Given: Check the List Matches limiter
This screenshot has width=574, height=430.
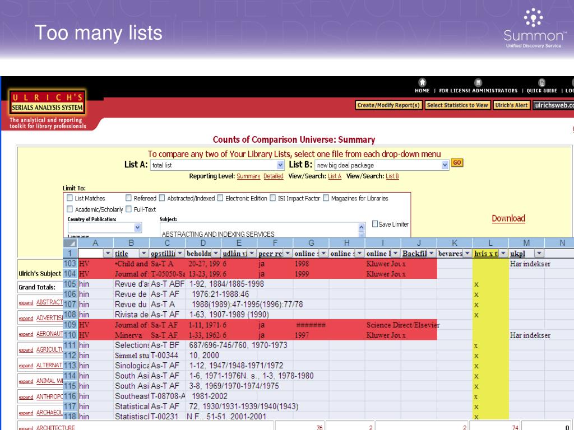Looking at the screenshot, I should click(70, 198).
